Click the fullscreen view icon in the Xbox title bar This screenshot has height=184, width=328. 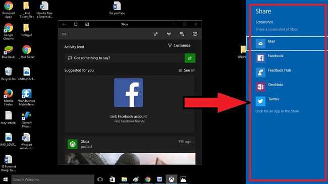coord(87,24)
